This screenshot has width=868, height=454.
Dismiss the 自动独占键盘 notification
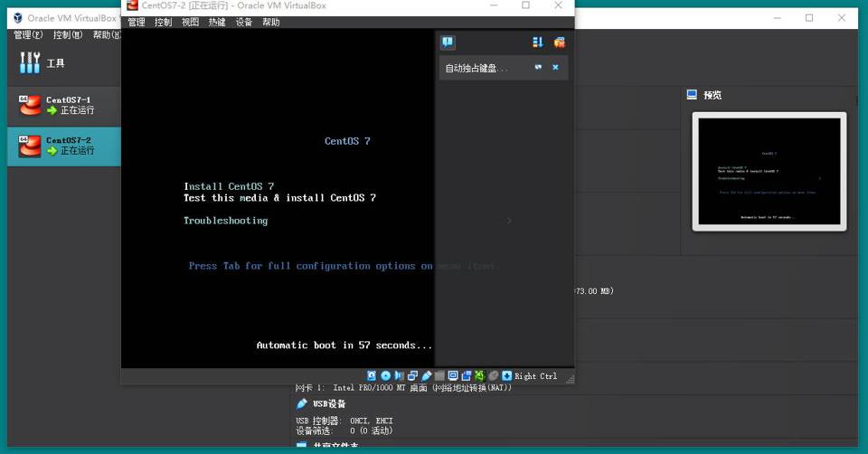pyautogui.click(x=555, y=67)
